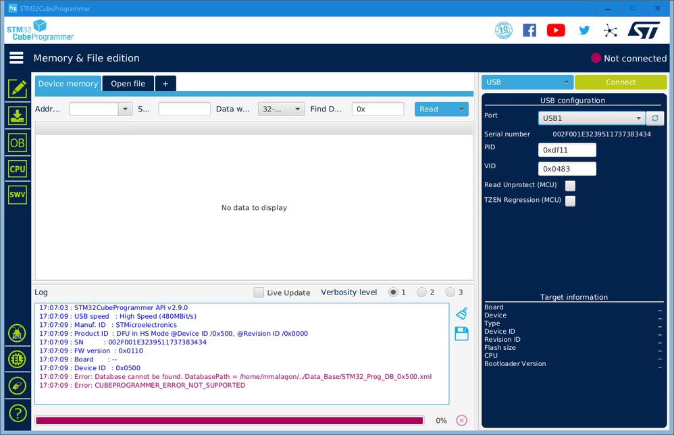
Task: Open the Erasing & Programming download icon
Action: pos(17,116)
